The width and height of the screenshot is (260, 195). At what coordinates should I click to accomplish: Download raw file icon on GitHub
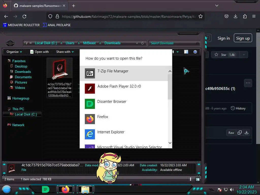247,133
